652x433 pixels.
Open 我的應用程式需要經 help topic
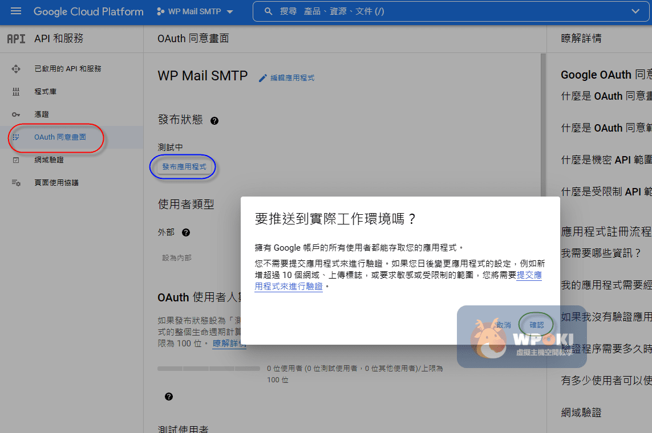coord(606,285)
